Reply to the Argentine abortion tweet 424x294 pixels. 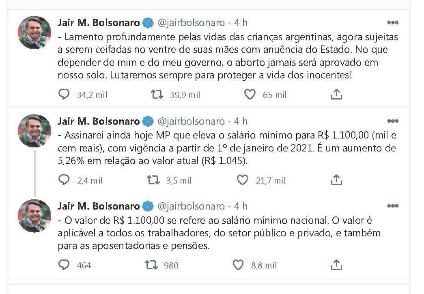(x=64, y=95)
